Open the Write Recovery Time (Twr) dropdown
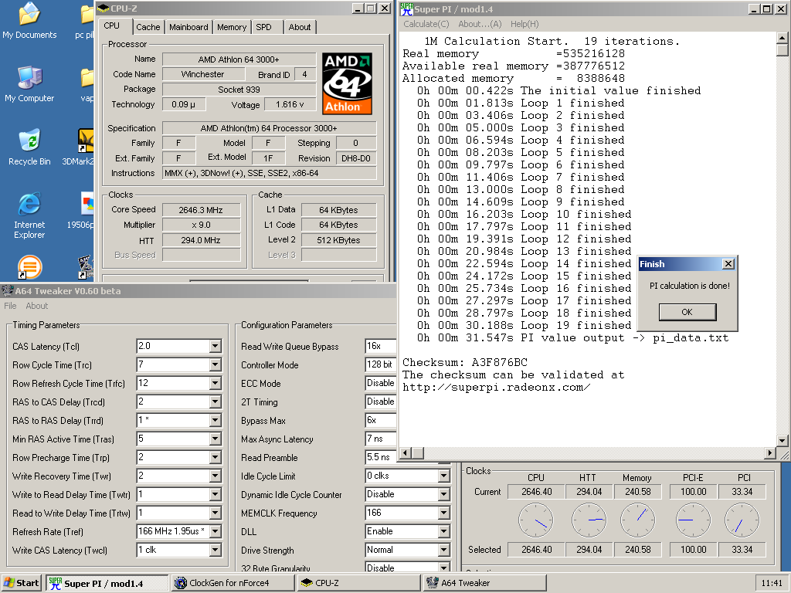The image size is (791, 593). coord(216,476)
